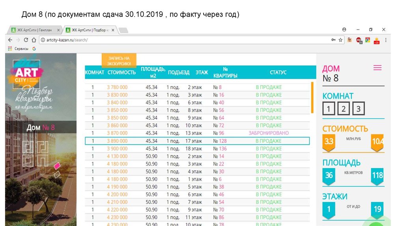The height and width of the screenshot is (226, 404).
Task: Click minimum price slider handle 3.3
Action: (329, 142)
